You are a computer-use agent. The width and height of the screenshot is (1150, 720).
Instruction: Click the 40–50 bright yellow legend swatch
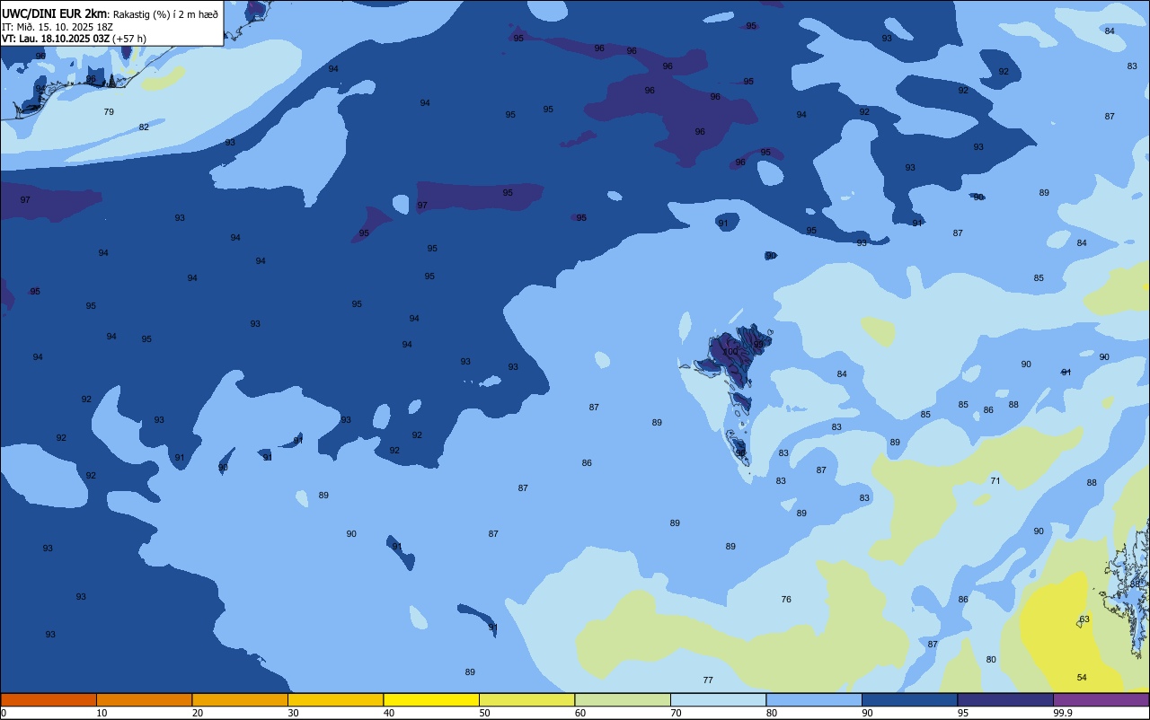[431, 699]
